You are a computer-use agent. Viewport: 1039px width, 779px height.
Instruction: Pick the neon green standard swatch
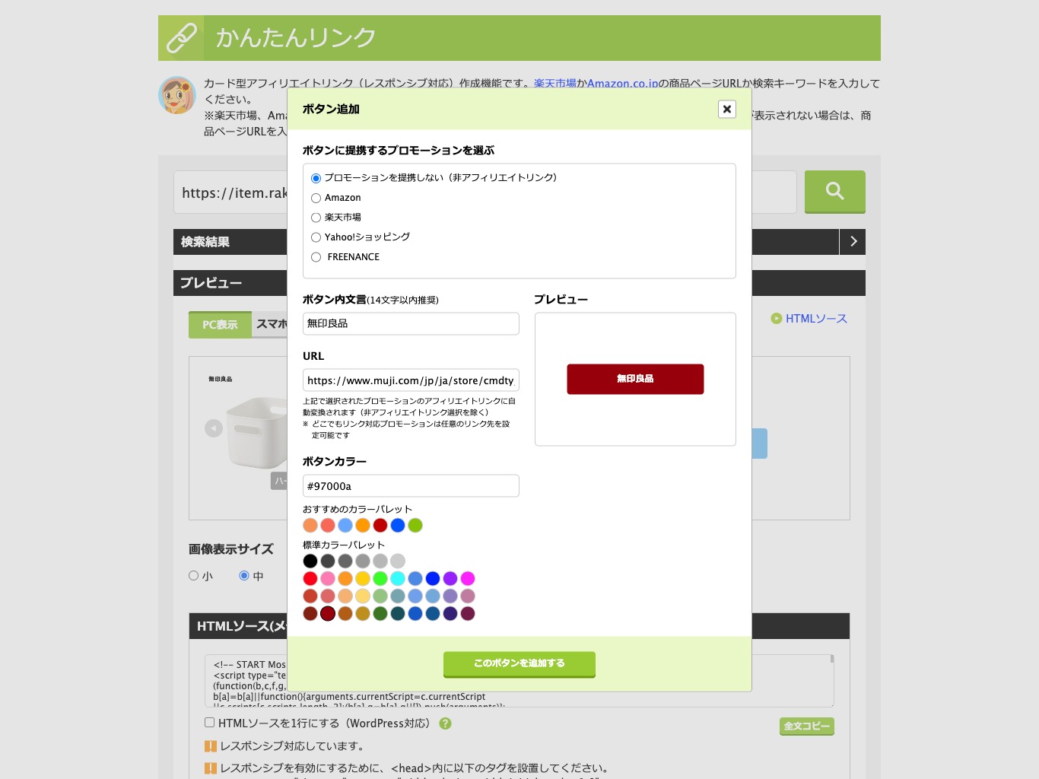tap(380, 579)
